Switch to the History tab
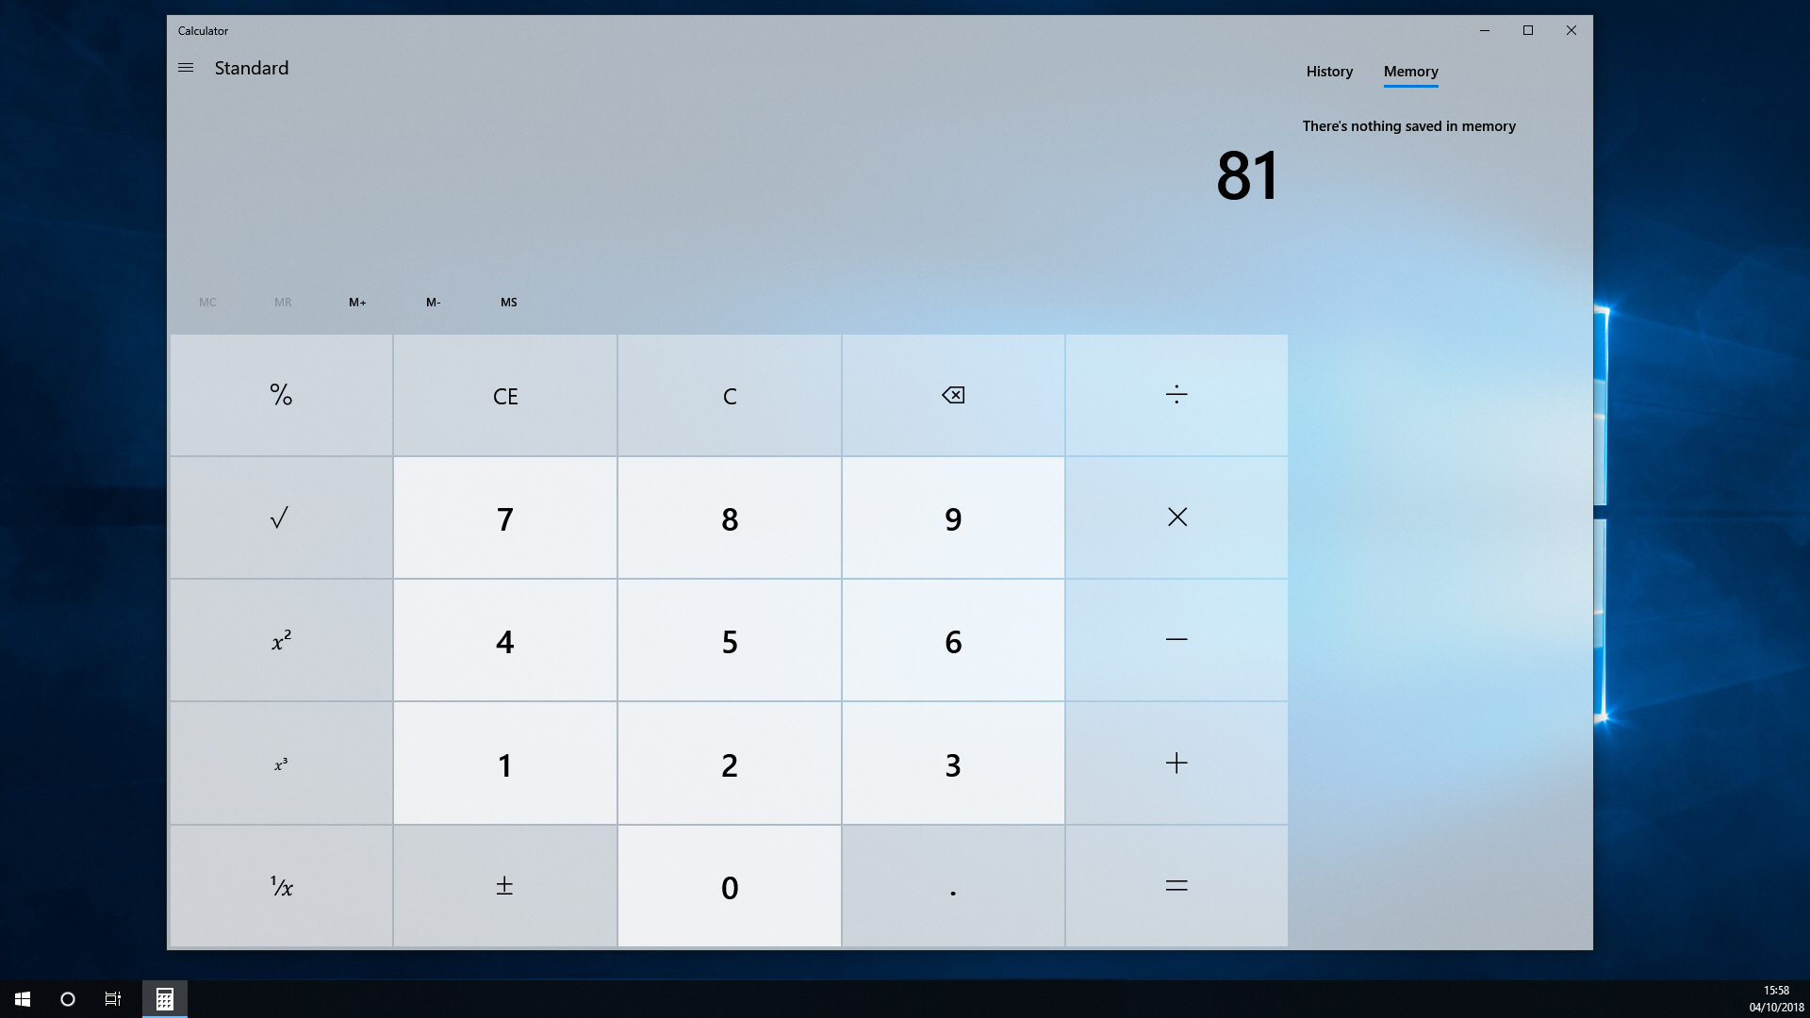 1329,71
